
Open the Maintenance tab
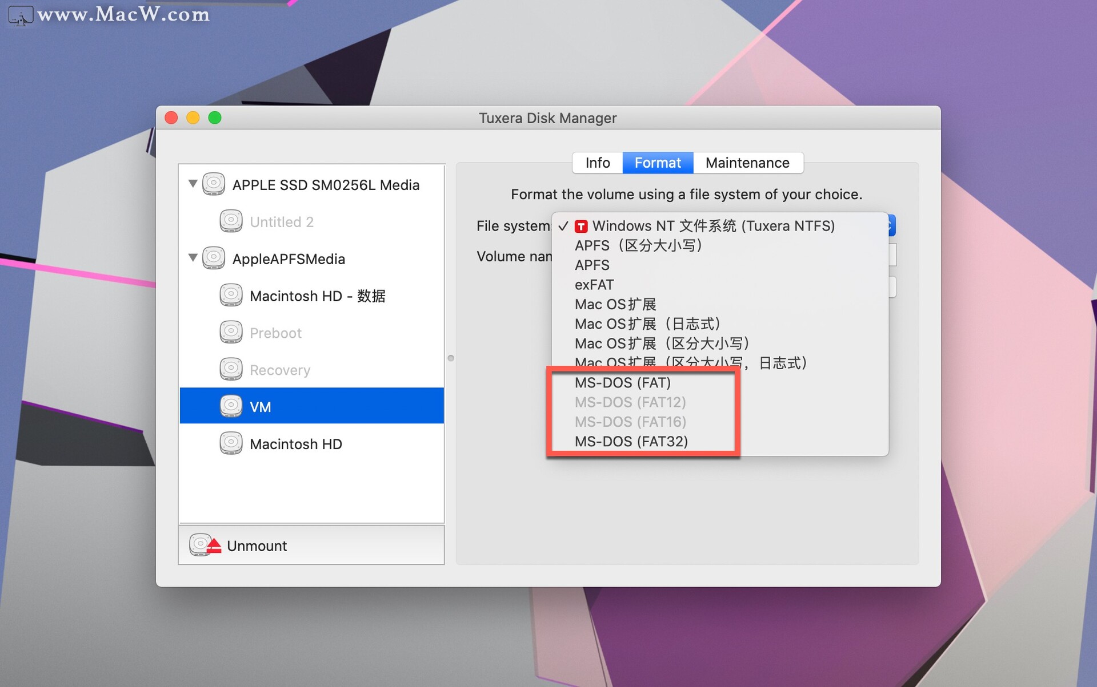[x=747, y=163]
